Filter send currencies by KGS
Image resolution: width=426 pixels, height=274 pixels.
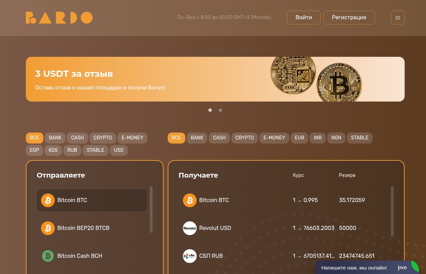[x=53, y=150]
